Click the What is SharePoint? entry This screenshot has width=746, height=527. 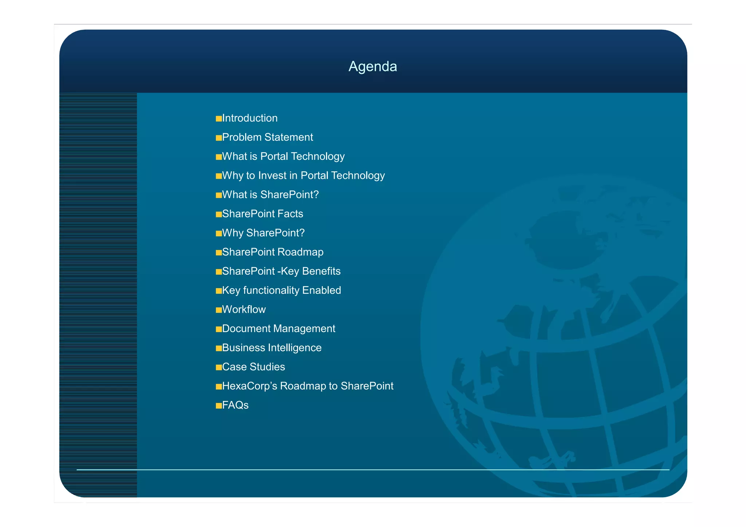pyautogui.click(x=270, y=194)
